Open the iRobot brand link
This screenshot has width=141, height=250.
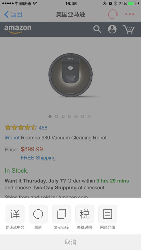coord(12,138)
